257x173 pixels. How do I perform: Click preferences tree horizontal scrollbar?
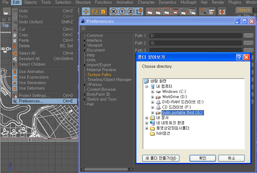click(107, 169)
